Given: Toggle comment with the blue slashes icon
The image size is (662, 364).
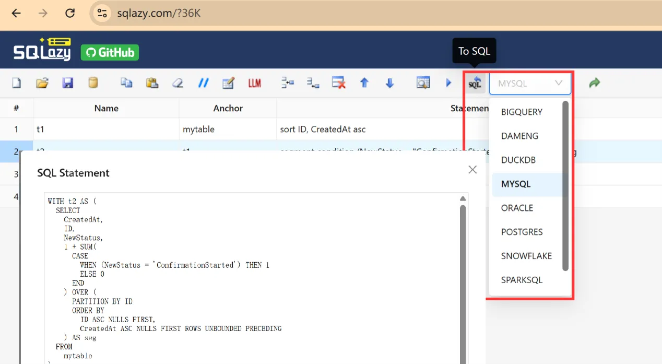Looking at the screenshot, I should click(x=203, y=83).
